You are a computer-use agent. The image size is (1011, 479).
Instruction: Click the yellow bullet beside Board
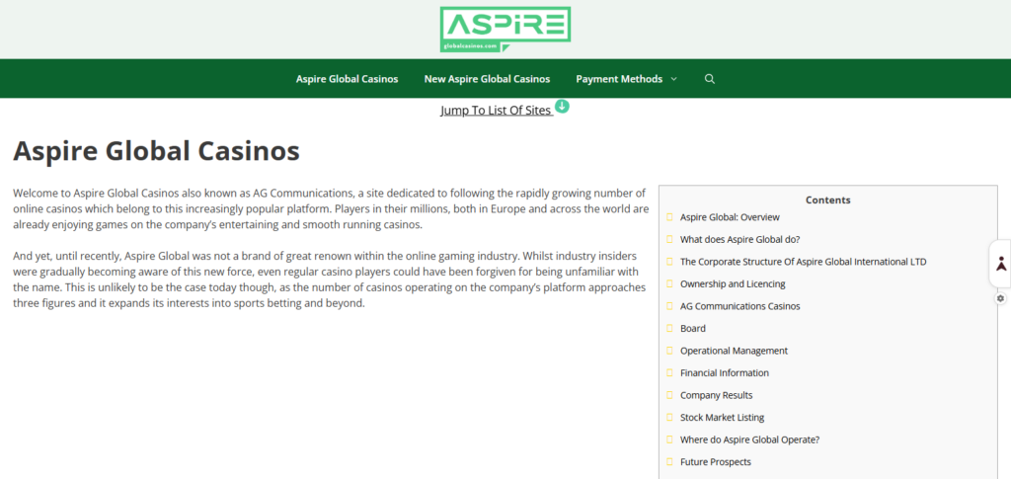point(669,328)
